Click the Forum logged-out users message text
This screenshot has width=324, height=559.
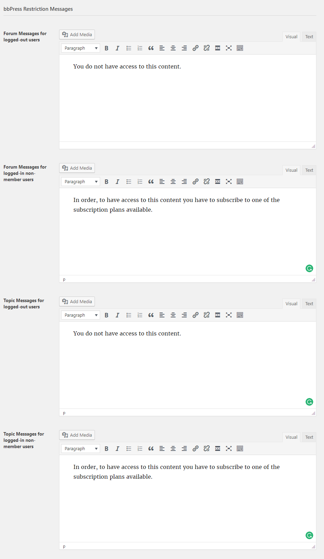(x=127, y=66)
